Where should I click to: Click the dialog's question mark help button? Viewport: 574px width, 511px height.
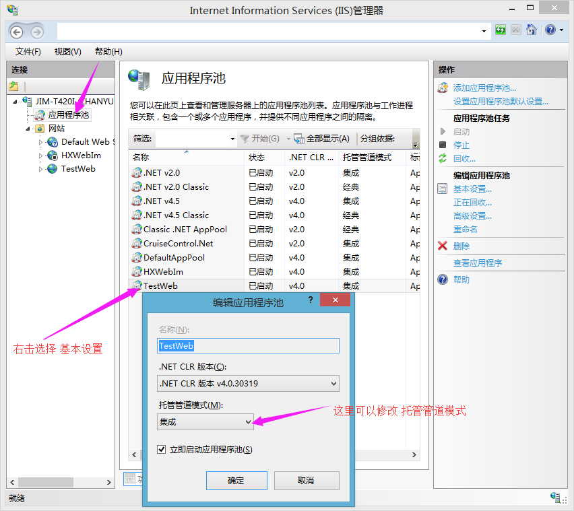(x=311, y=300)
